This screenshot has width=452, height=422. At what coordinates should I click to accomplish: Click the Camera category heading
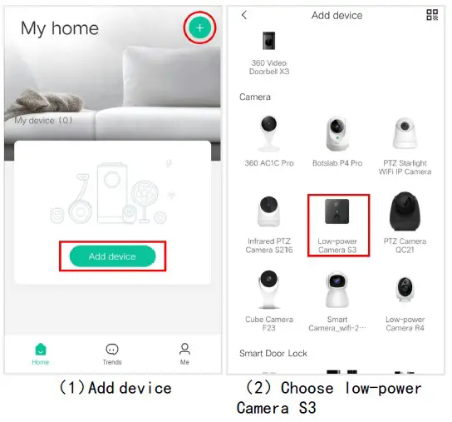pyautogui.click(x=255, y=97)
